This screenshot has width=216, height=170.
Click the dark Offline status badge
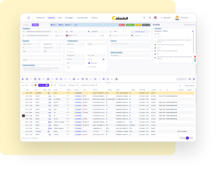coord(146,25)
